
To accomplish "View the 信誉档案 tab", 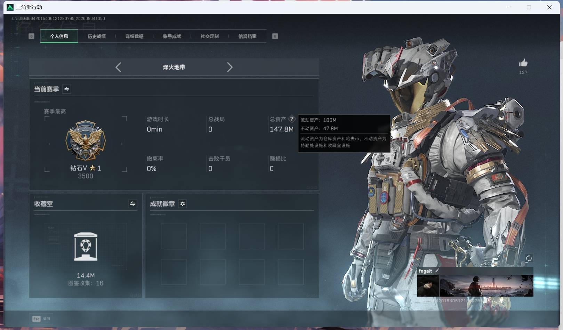I will (247, 36).
